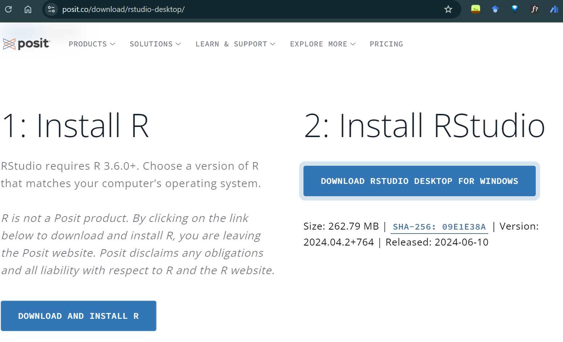563x342 pixels.
Task: Click 'RStudio requires R 3.6.0+' paragraph
Action: tap(131, 174)
